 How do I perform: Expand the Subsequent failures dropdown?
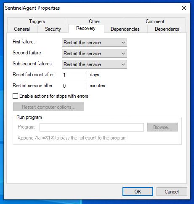click(94, 64)
